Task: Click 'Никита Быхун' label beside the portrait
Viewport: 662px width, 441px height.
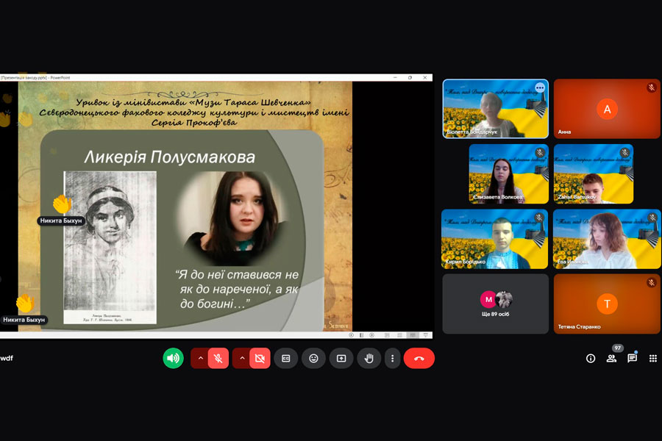Action: click(x=61, y=220)
